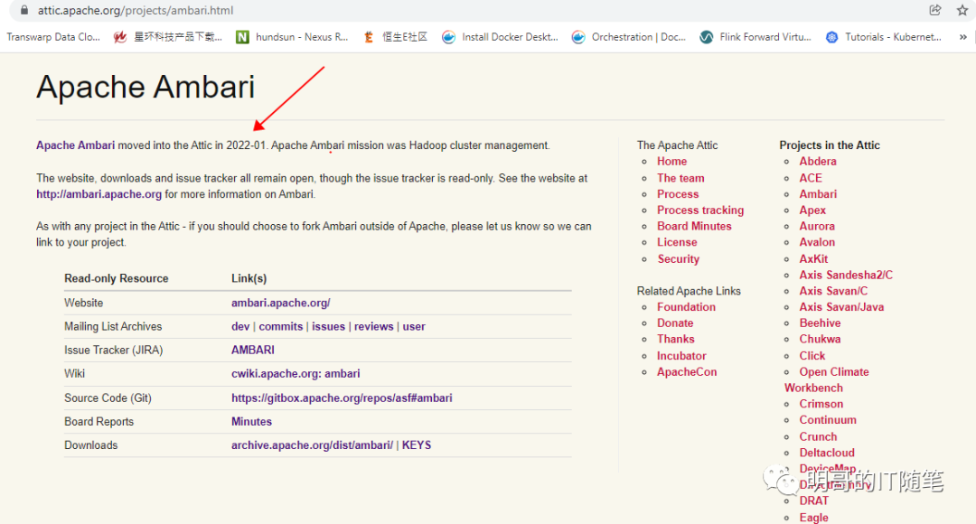Open Tutorials Kubernetes bookmark
The width and height of the screenshot is (976, 524).
(883, 37)
